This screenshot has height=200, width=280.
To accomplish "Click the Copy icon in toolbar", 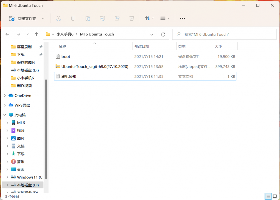I will (73, 18).
